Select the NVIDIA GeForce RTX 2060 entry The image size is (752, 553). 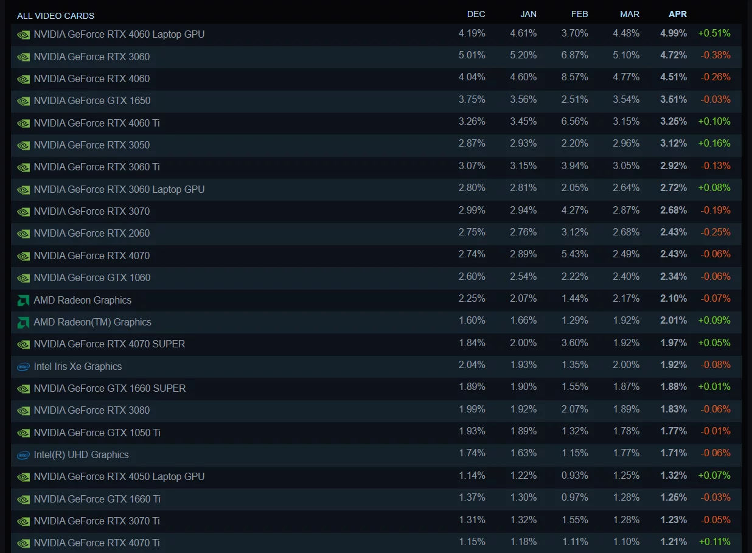(x=92, y=233)
